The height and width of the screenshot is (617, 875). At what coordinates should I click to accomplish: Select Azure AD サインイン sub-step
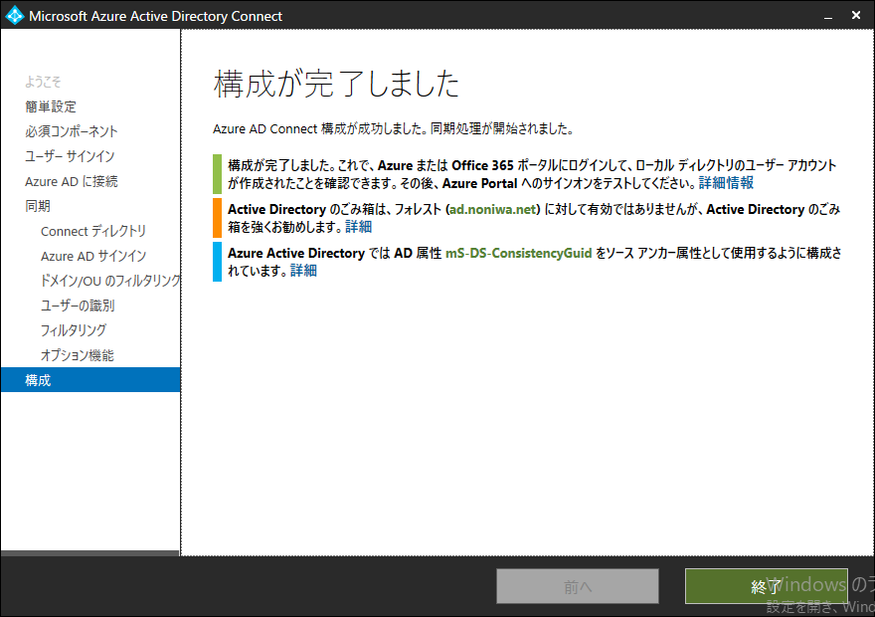pos(93,256)
